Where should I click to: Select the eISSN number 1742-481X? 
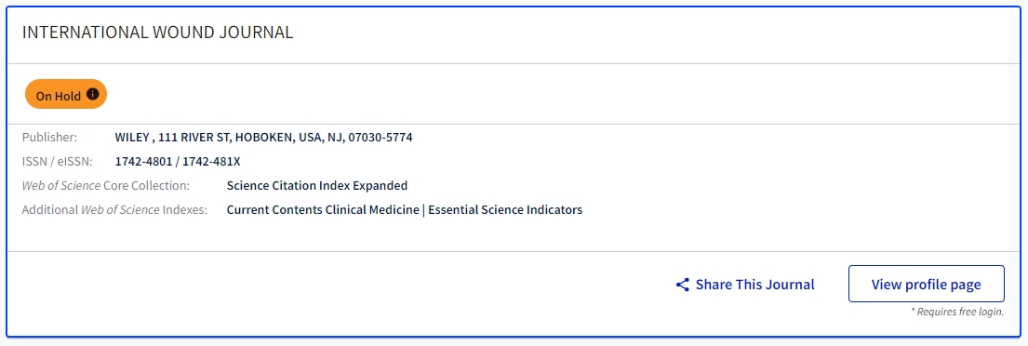click(x=211, y=161)
